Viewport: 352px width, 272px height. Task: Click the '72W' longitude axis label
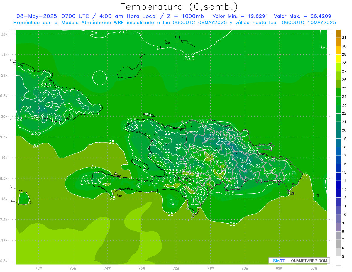[x=176, y=268]
